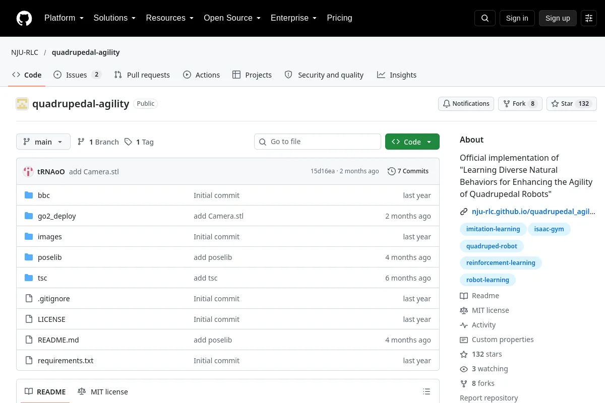605x403 pixels.
Task: Click the LICENSE file icon
Action: pyautogui.click(x=29, y=319)
